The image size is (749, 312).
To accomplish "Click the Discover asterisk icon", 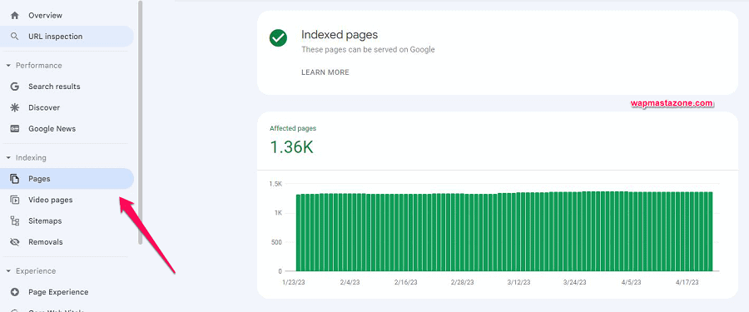I will click(15, 107).
